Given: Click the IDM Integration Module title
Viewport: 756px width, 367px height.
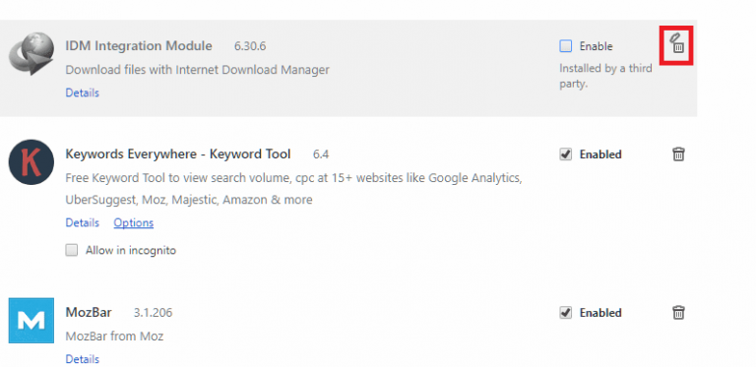Looking at the screenshot, I should click(x=139, y=46).
